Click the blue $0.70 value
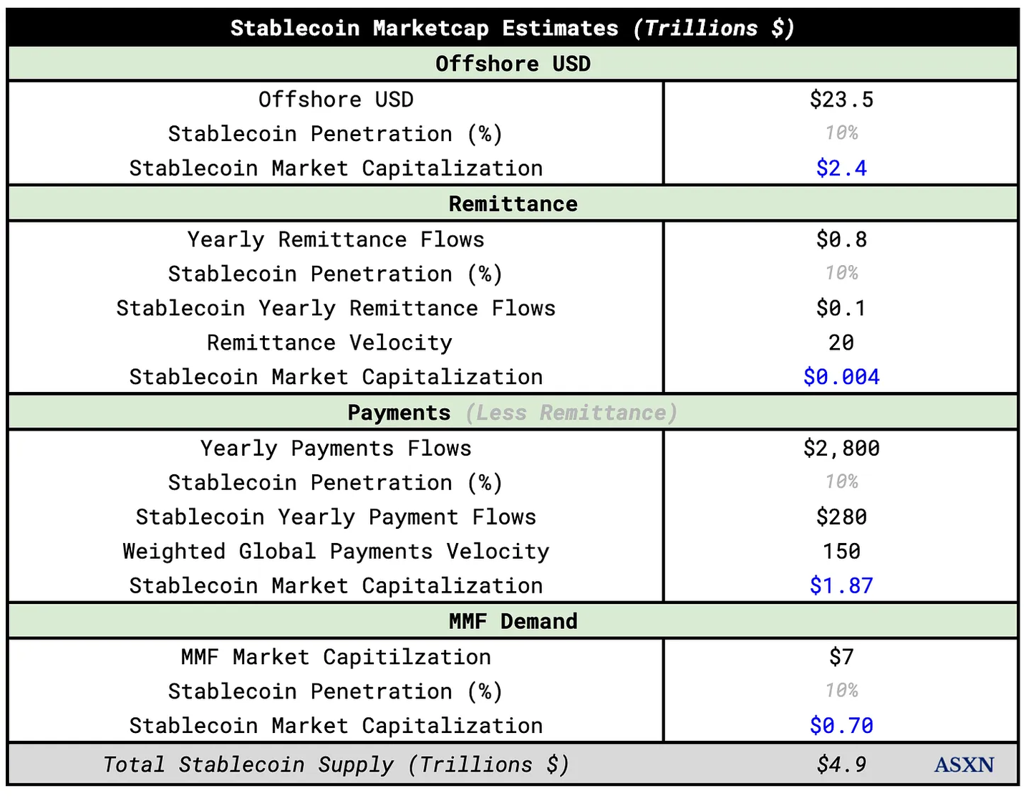The image size is (1031, 801). pyautogui.click(x=841, y=726)
